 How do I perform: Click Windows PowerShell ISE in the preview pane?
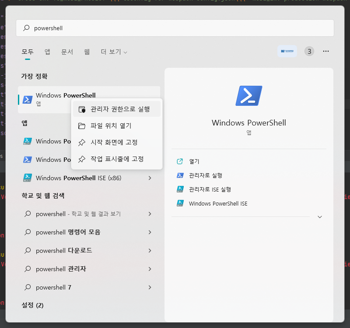218,203
